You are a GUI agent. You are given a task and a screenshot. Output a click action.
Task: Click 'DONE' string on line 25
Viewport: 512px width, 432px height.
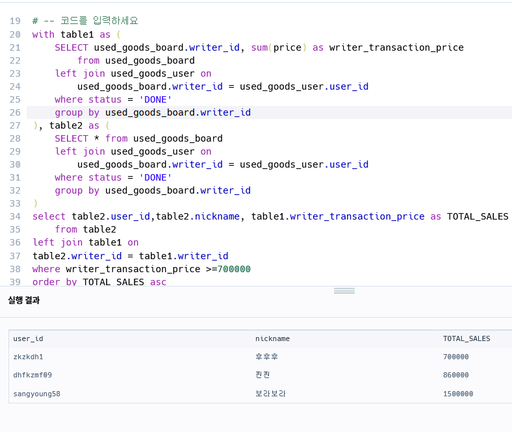[155, 99]
